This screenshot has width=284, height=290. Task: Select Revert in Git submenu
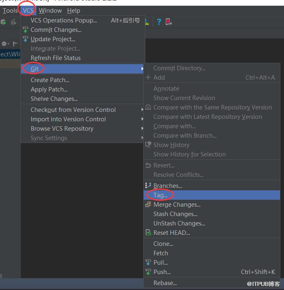[x=212, y=165]
